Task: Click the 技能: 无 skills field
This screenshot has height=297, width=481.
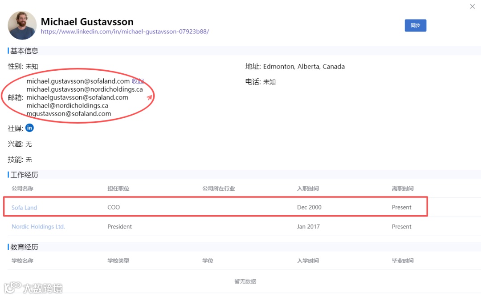Action: (x=20, y=160)
